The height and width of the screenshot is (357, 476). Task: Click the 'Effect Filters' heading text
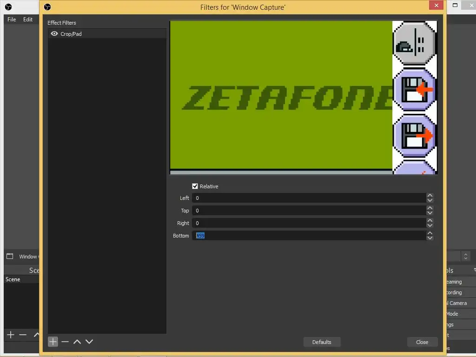[62, 23]
